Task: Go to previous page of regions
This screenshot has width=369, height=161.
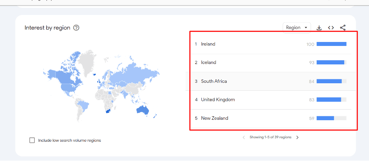Action: 244,137
